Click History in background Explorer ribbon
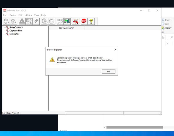Image resolution: width=174 pixels, height=136 pixels. pos(167,28)
